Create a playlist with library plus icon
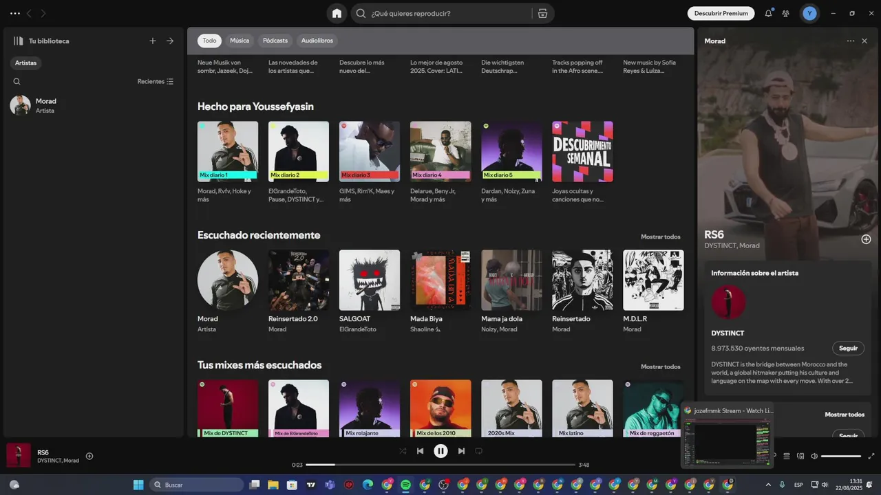881x495 pixels. tap(153, 41)
